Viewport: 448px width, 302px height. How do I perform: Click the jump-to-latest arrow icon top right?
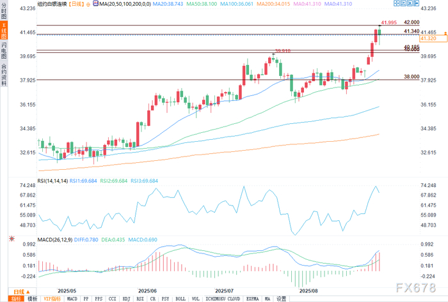point(416,3)
